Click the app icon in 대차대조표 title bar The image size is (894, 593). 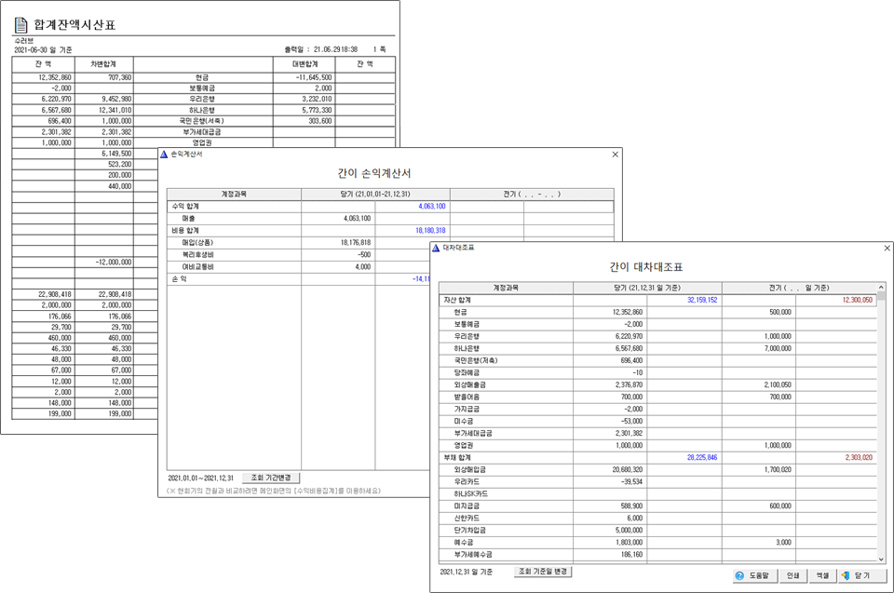(436, 248)
